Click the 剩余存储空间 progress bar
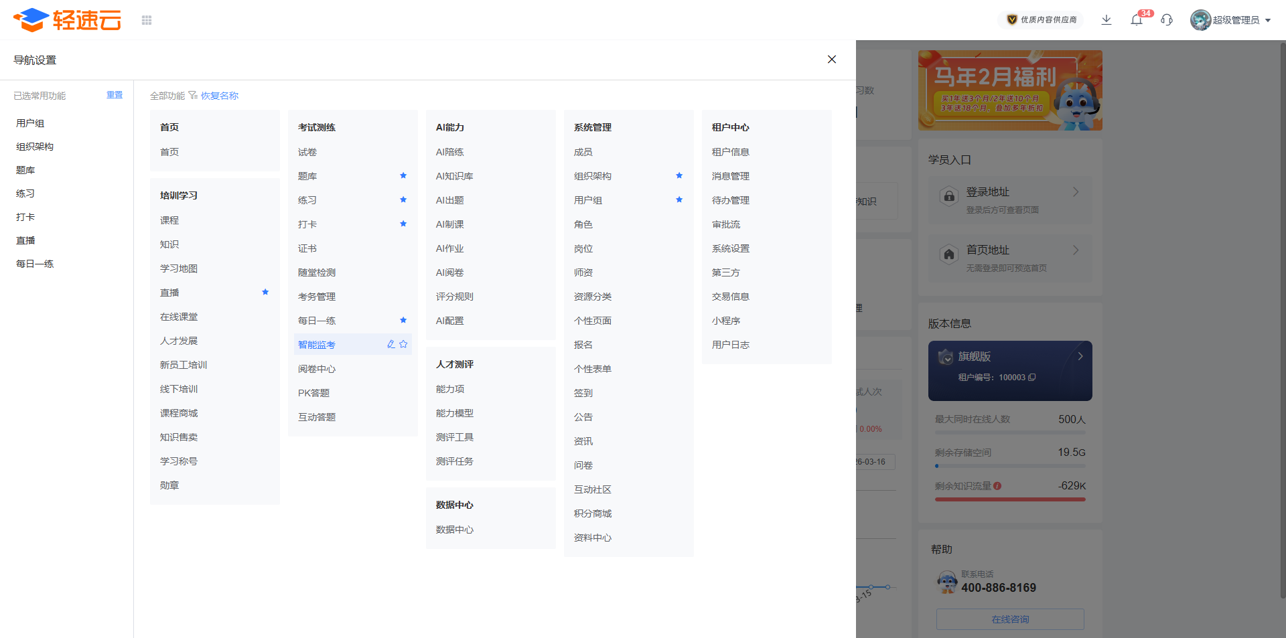 pos(1010,466)
